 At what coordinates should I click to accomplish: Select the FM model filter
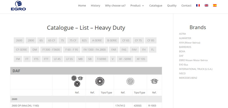18,59
